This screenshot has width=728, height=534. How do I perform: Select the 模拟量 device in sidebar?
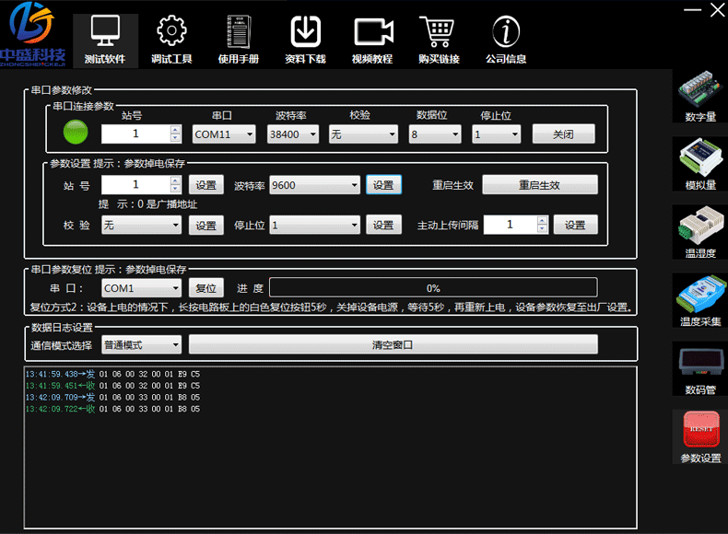(x=700, y=164)
